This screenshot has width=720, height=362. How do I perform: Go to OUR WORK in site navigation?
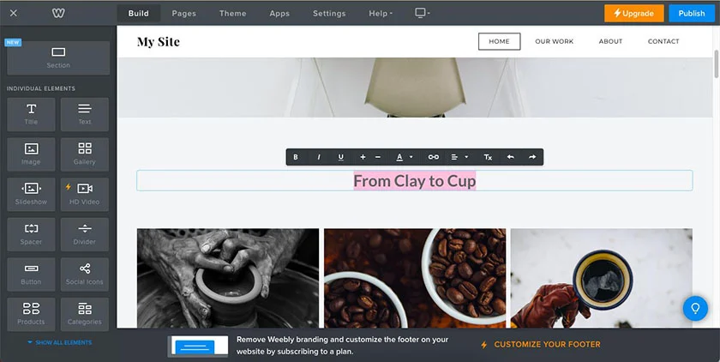tap(555, 41)
